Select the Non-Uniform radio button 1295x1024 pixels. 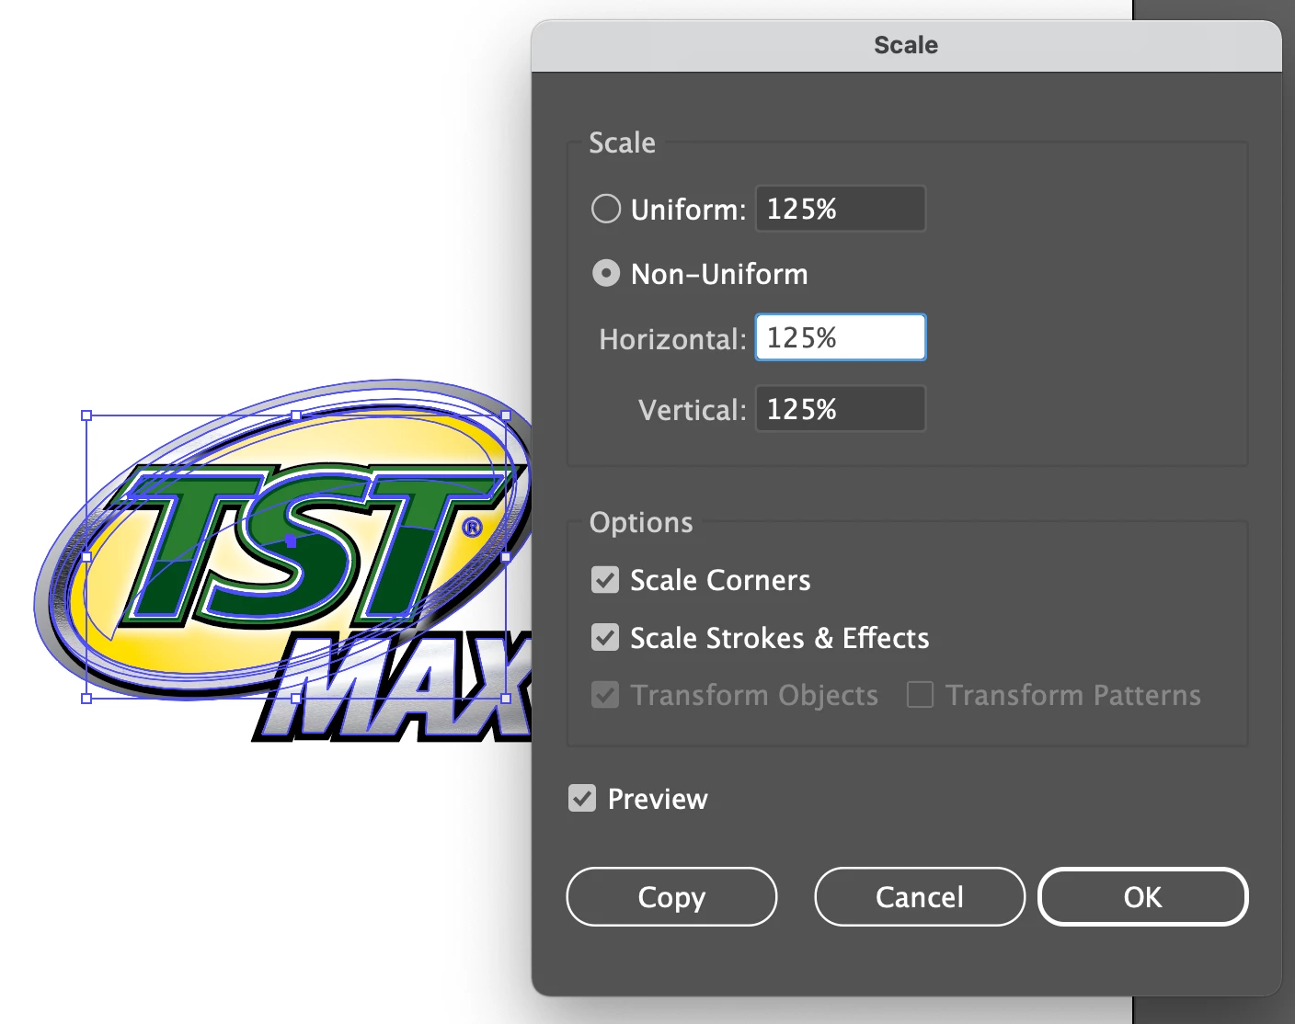[x=606, y=273]
